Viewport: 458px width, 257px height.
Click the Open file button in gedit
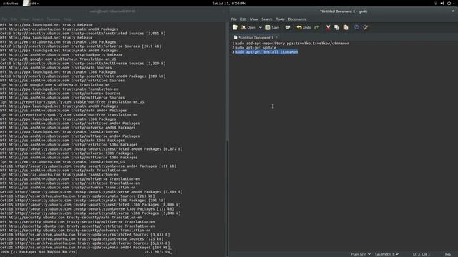248,27
